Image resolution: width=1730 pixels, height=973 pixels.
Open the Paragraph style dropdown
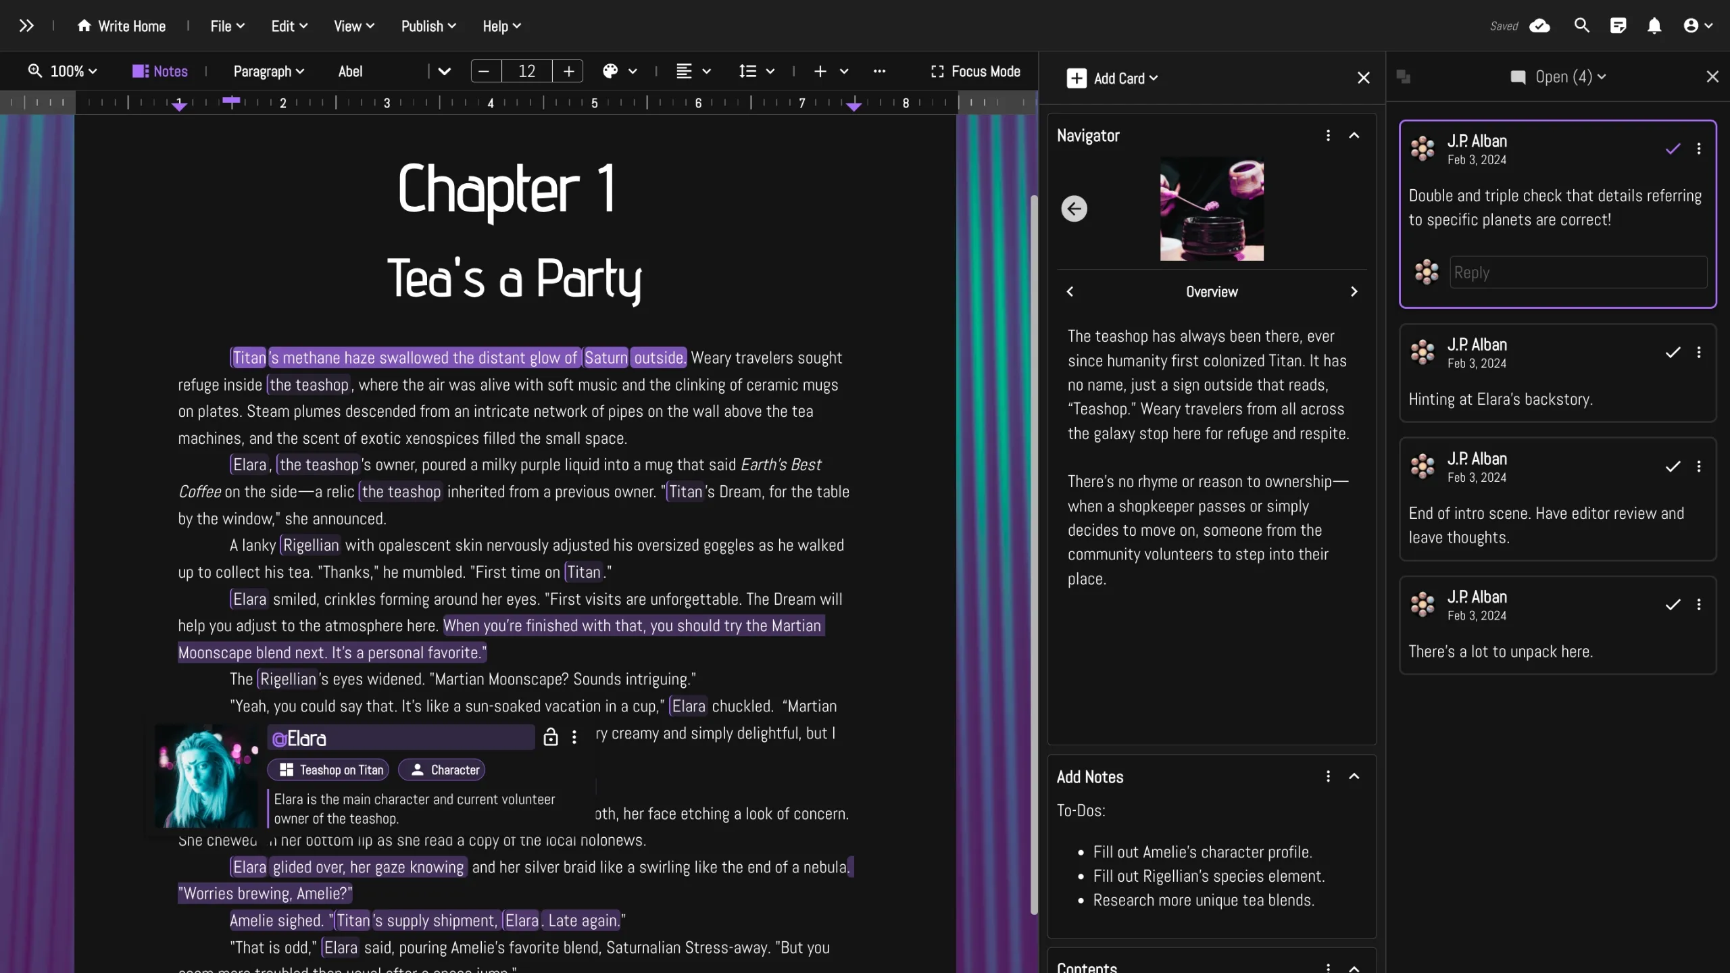pos(268,71)
